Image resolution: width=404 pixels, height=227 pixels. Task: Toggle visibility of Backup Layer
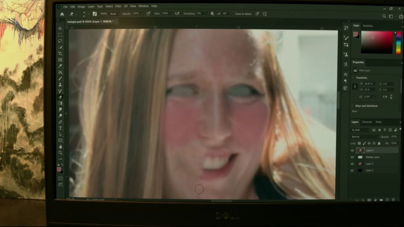(352, 157)
